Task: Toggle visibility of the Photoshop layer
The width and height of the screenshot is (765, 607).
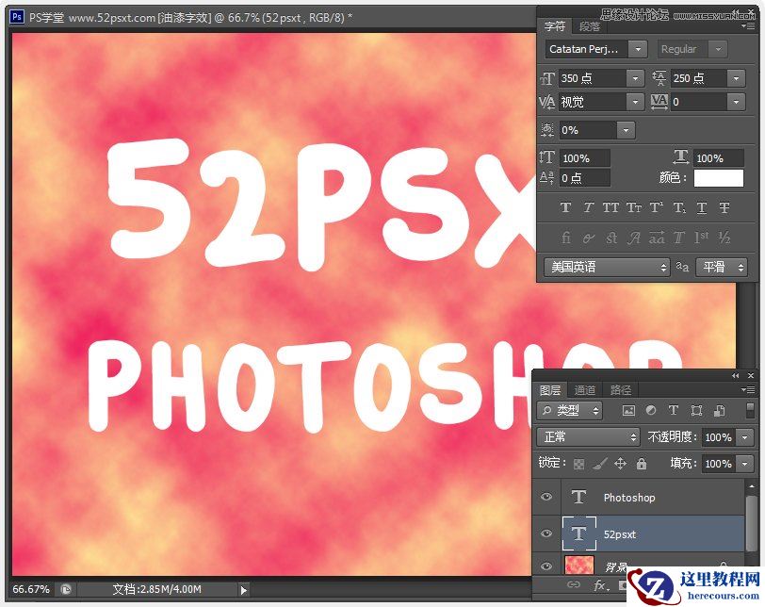Action: (546, 497)
